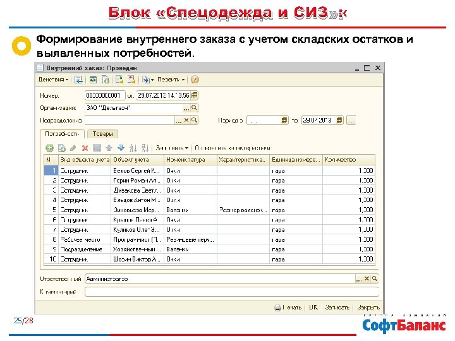Move the row up

click(x=109, y=148)
